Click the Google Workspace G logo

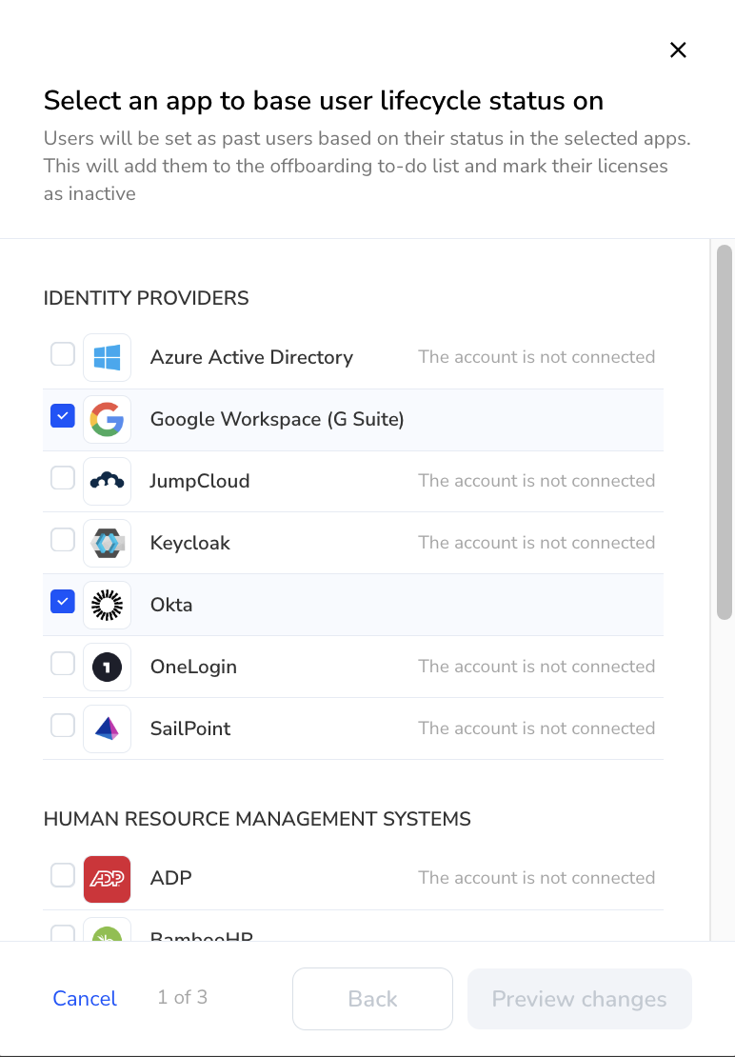pos(108,419)
